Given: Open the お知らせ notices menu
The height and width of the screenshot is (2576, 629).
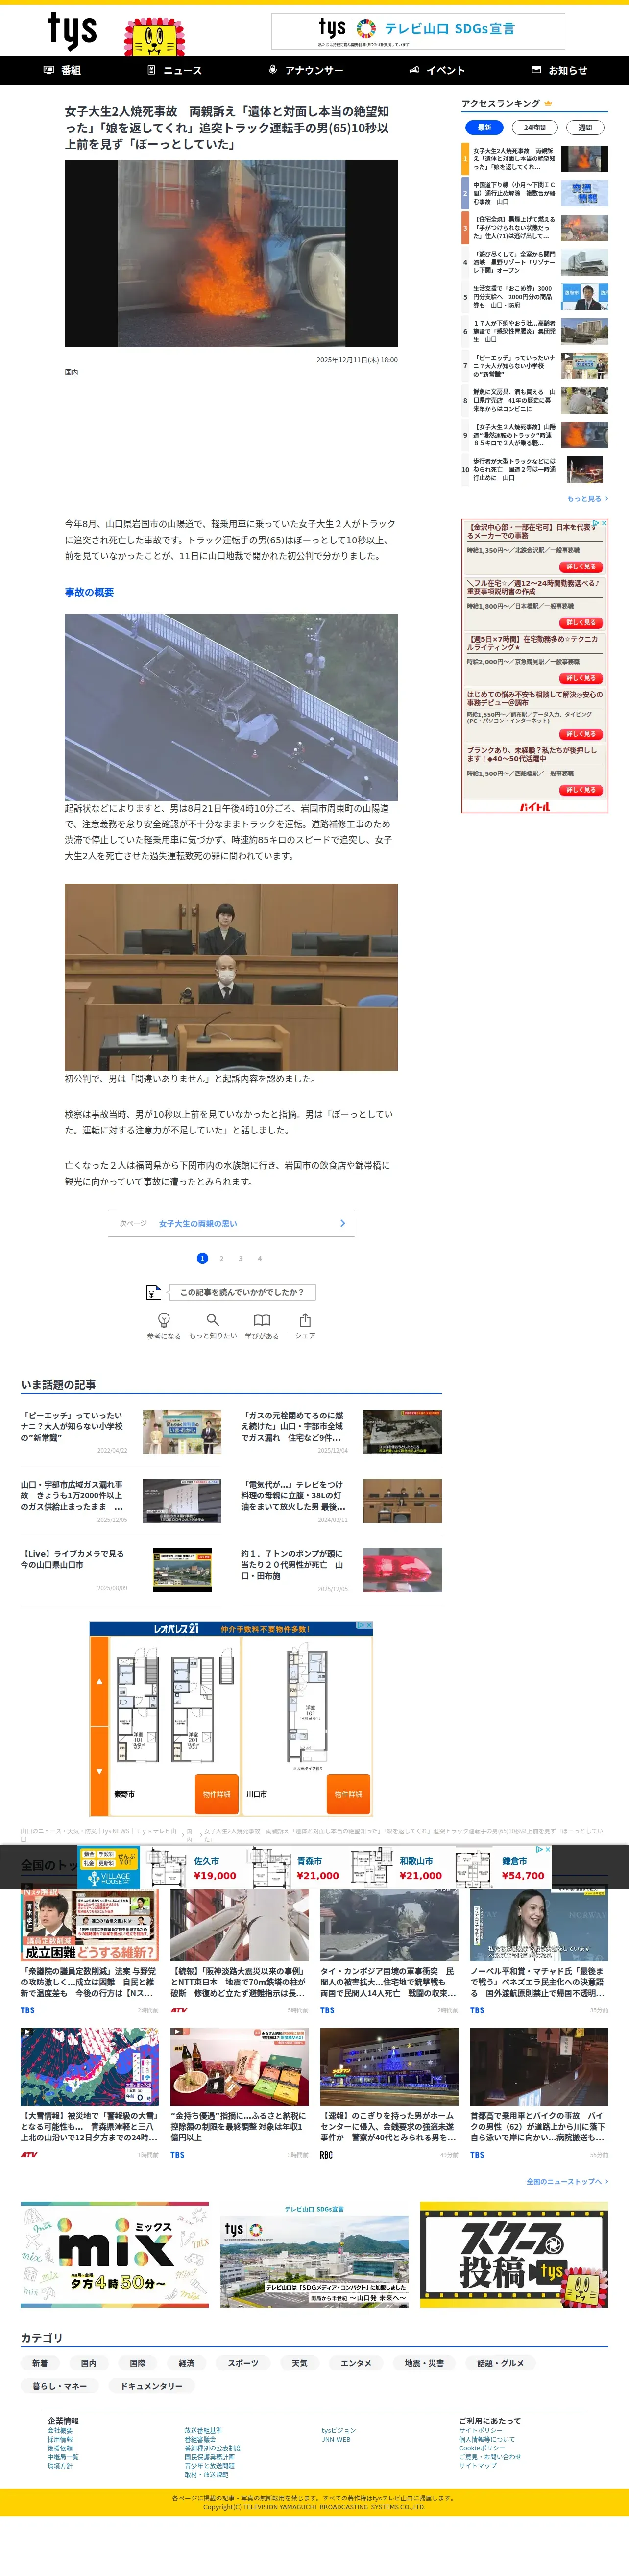Looking at the screenshot, I should (x=559, y=70).
